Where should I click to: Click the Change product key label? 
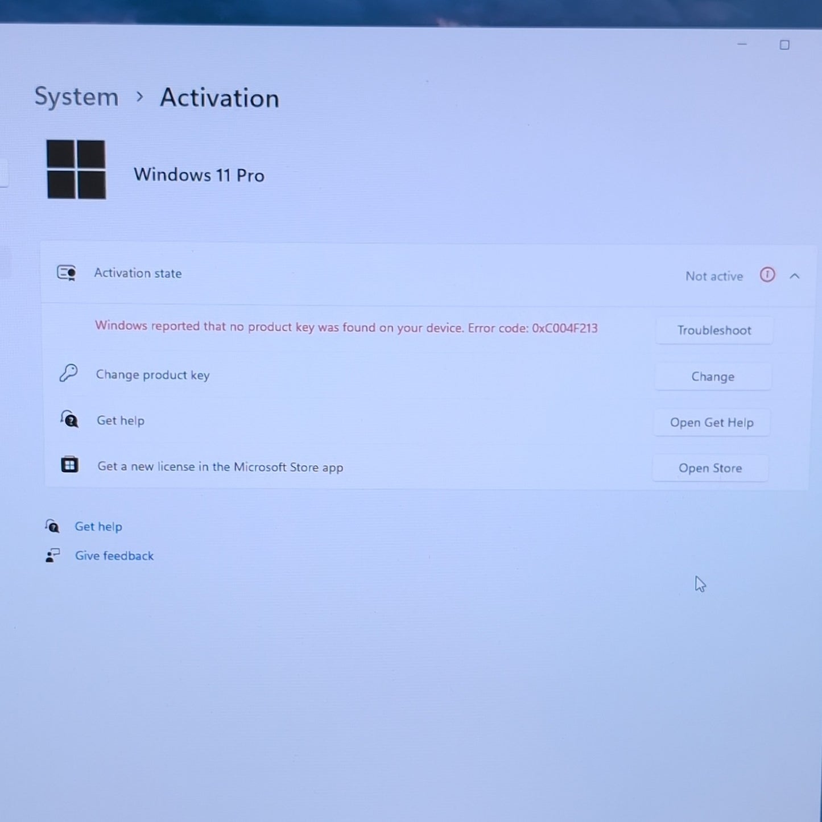tap(152, 375)
